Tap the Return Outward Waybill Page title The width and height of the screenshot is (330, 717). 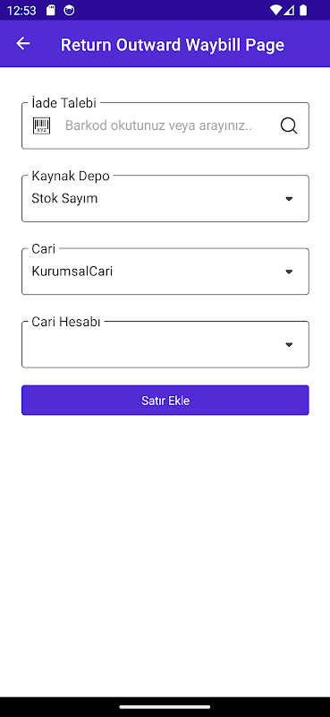point(173,45)
